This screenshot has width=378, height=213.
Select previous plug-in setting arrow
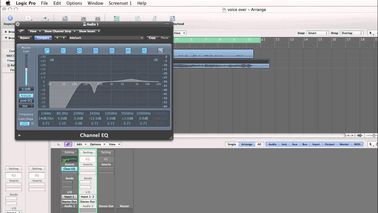tap(57, 38)
